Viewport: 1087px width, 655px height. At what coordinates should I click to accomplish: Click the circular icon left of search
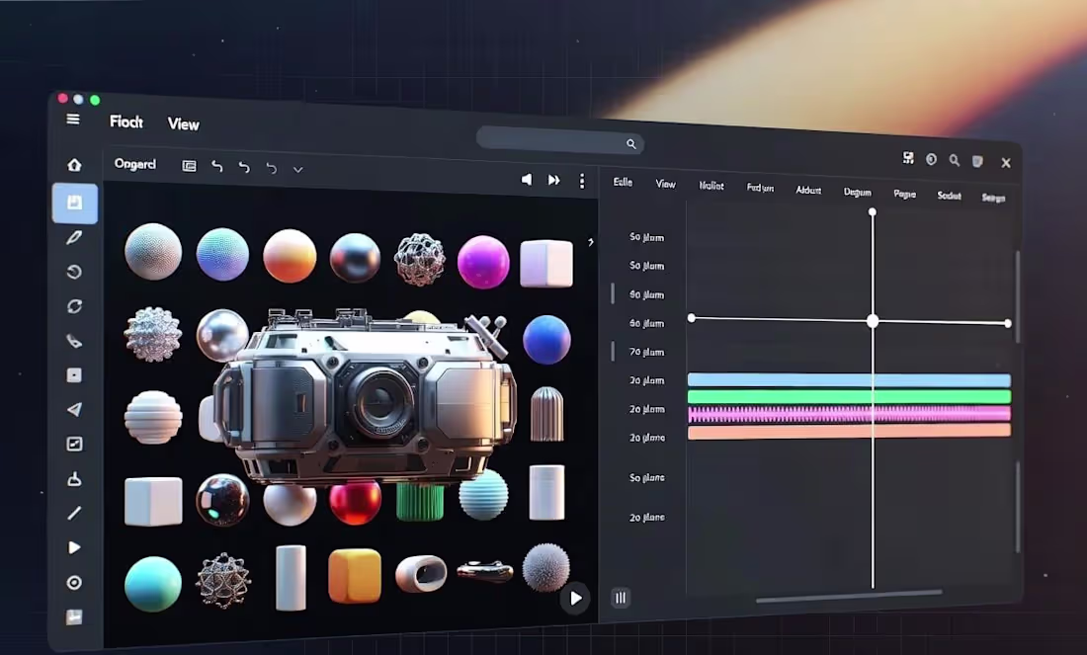point(931,159)
